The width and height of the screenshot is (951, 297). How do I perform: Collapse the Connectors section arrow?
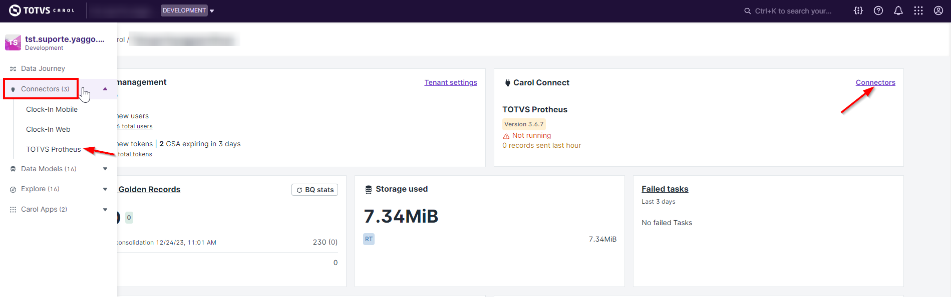[x=105, y=89]
